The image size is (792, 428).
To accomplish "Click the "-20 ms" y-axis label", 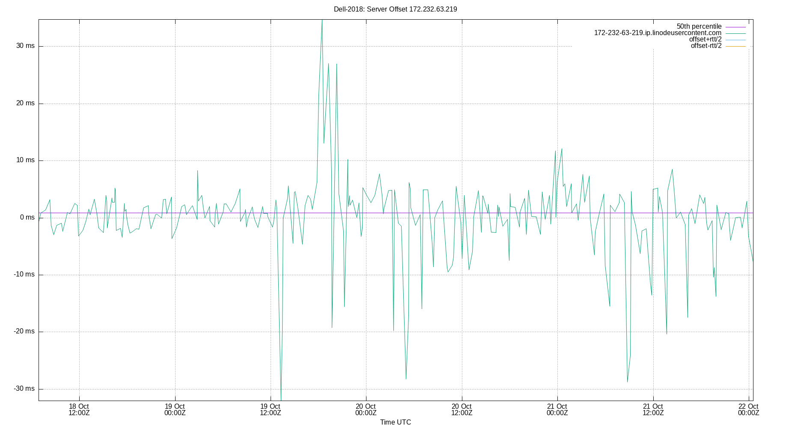I will 24,331.
